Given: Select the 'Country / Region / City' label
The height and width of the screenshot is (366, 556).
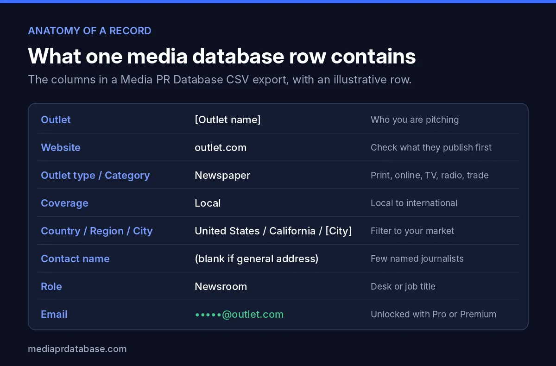Looking at the screenshot, I should coord(96,231).
